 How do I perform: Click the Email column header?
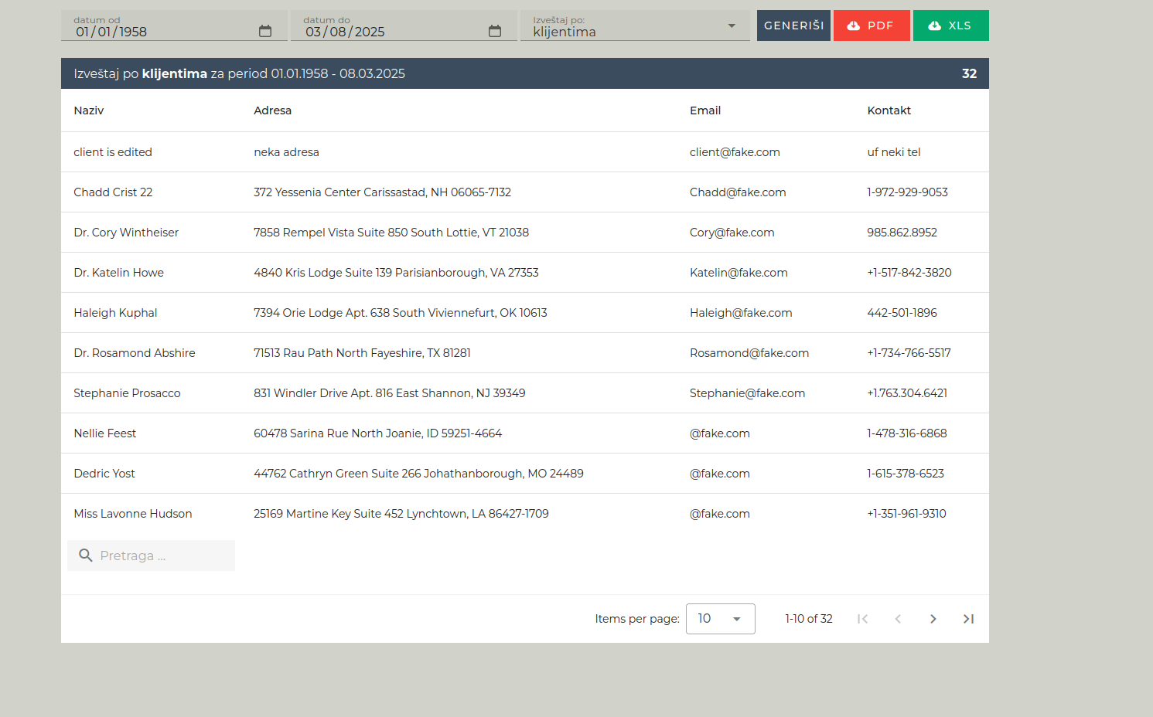coord(704,110)
